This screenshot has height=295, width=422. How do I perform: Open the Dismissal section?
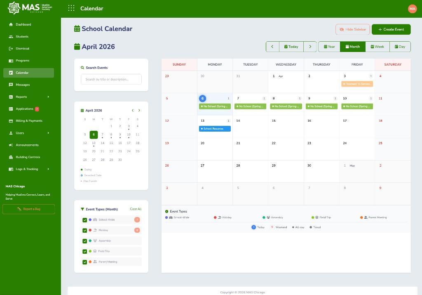pos(22,48)
